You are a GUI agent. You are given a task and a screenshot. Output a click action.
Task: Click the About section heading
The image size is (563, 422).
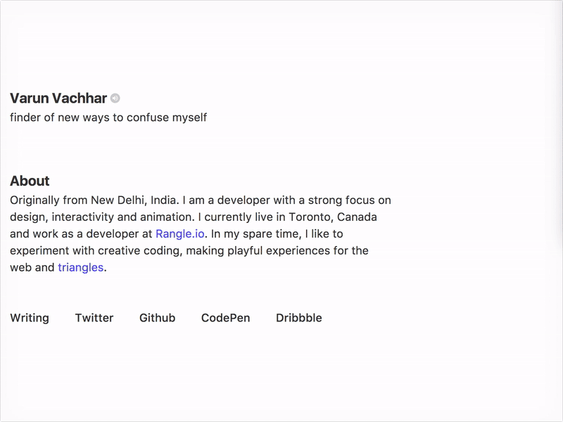pyautogui.click(x=30, y=181)
